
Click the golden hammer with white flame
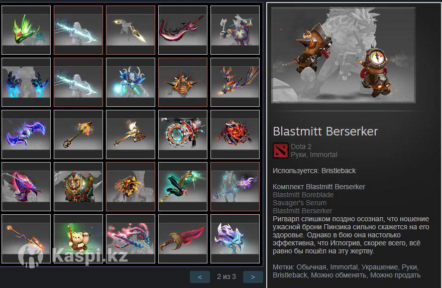(131, 134)
